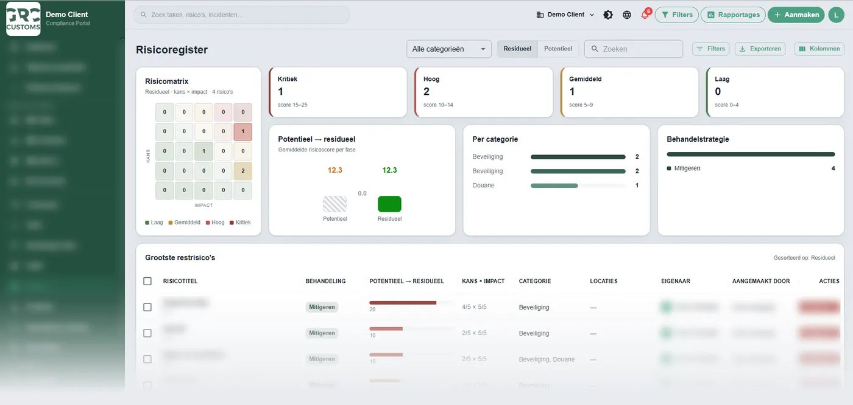
Task: Sort by the RISICOTITEL column header
Action: (x=180, y=281)
